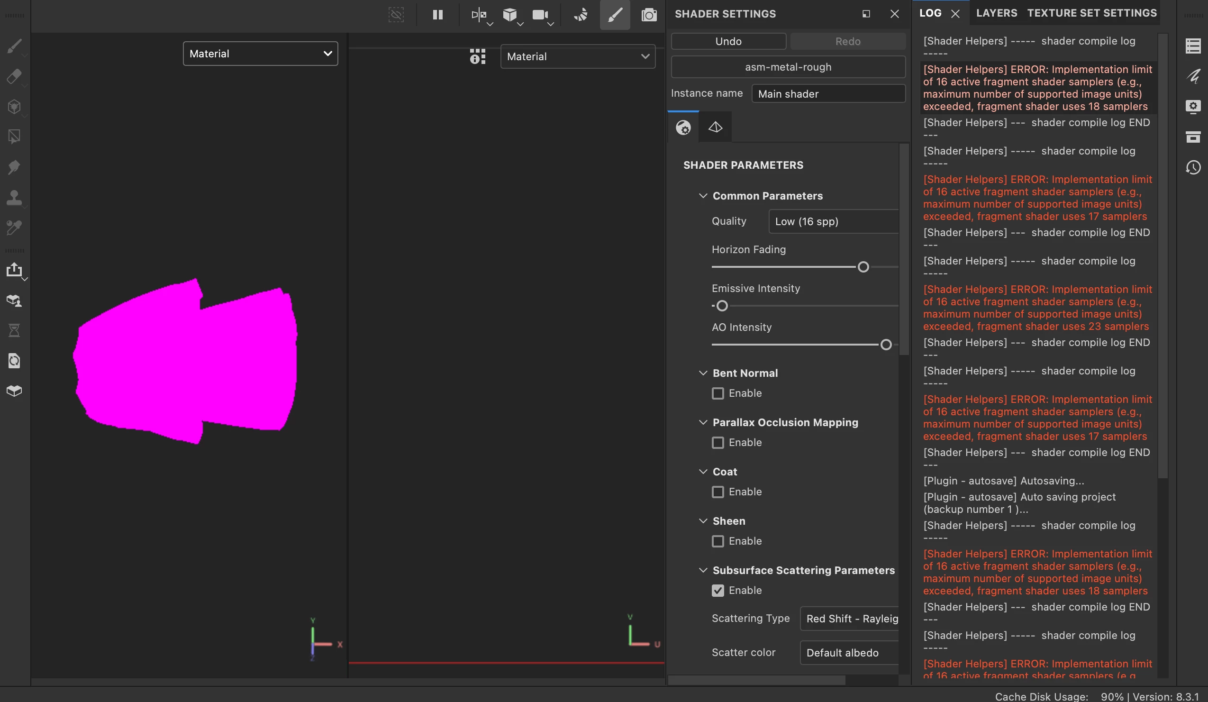Viewport: 1208px width, 702px height.
Task: Switch to Texture Set Settings tab
Action: tap(1091, 13)
